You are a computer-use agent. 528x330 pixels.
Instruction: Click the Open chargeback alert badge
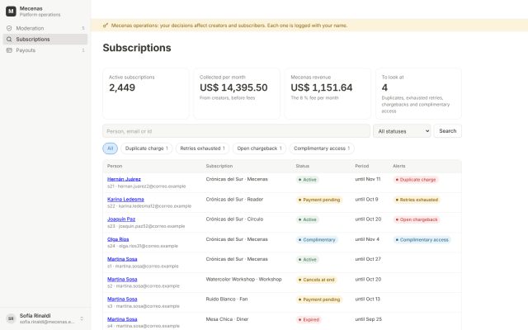(417, 220)
